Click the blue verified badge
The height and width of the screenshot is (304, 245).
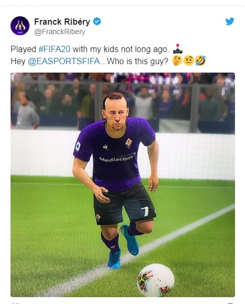[97, 22]
